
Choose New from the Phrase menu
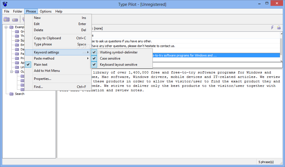(x=58, y=18)
